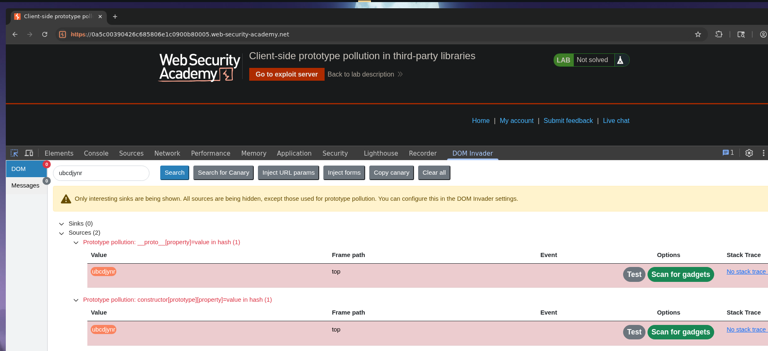This screenshot has height=351, width=768.
Task: Click Scan for gadgets in the constructor[prototype] row
Action: (681, 332)
